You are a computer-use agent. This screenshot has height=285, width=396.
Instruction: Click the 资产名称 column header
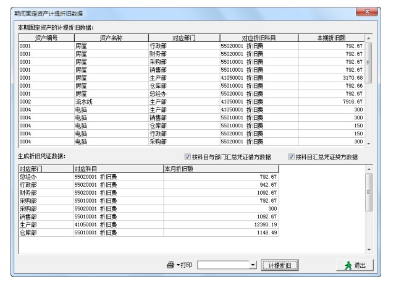[111, 38]
